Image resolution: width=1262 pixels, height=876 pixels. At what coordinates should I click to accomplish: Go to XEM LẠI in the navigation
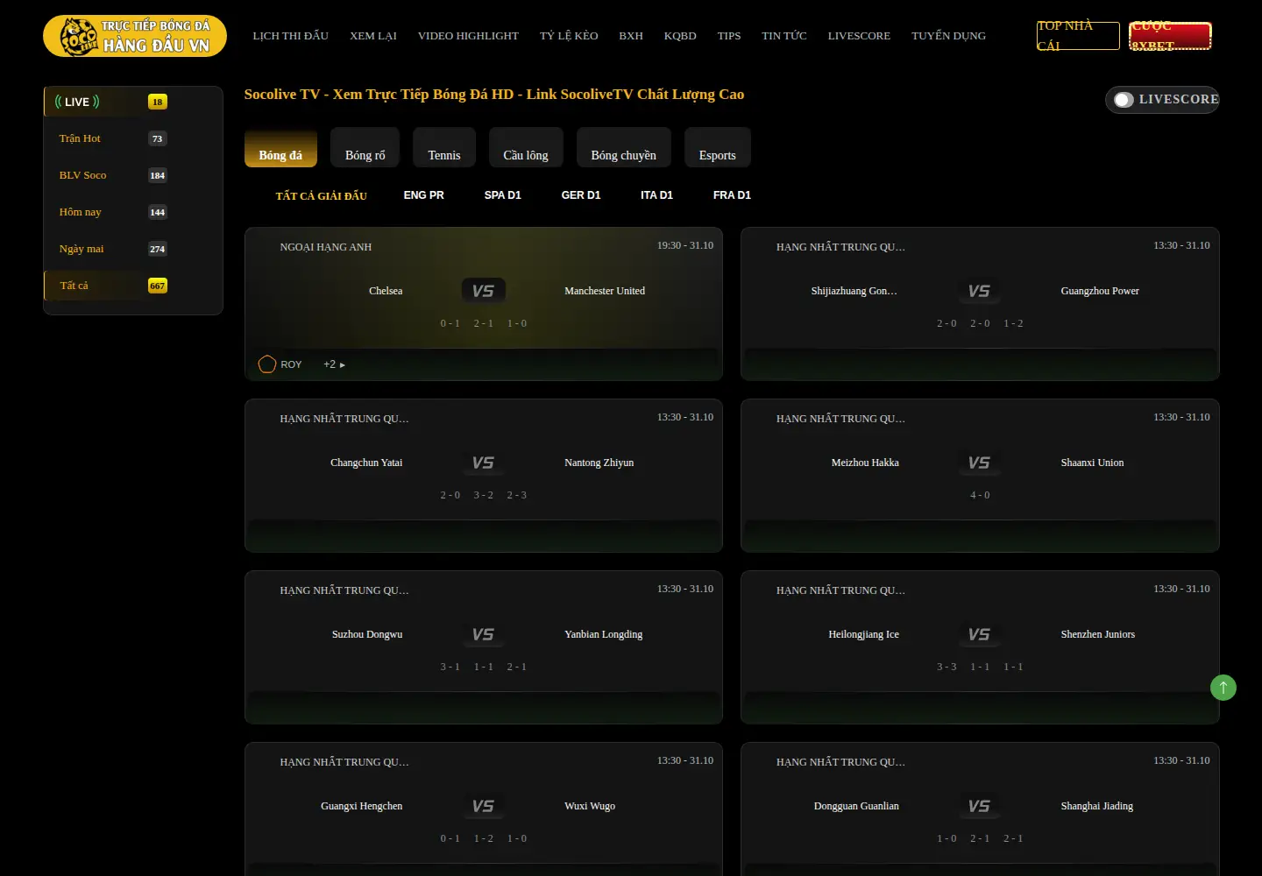pos(373,36)
